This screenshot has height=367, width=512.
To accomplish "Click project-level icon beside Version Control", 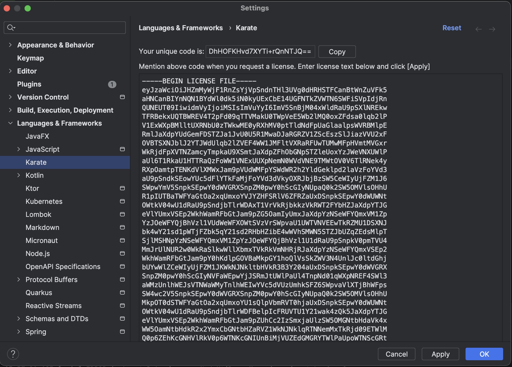I will click(x=122, y=97).
